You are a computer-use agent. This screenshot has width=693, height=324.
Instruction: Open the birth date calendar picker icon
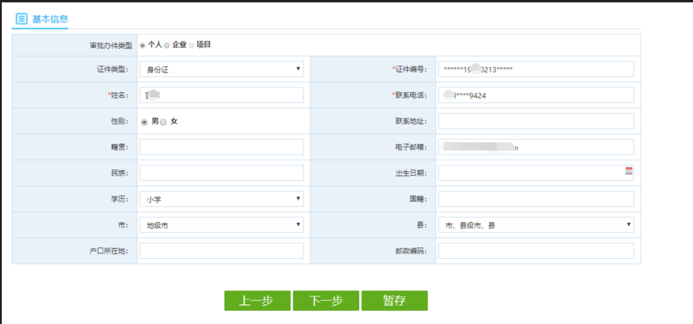tap(629, 171)
